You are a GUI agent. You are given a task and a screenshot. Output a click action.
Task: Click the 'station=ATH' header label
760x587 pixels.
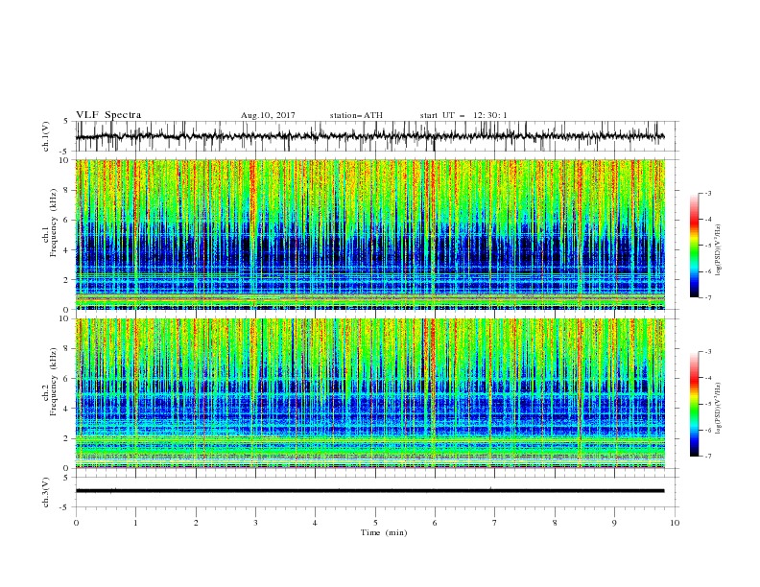[356, 115]
